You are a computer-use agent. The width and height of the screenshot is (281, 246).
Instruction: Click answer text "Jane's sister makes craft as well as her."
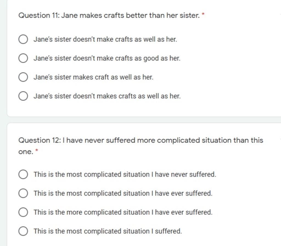click(x=94, y=77)
